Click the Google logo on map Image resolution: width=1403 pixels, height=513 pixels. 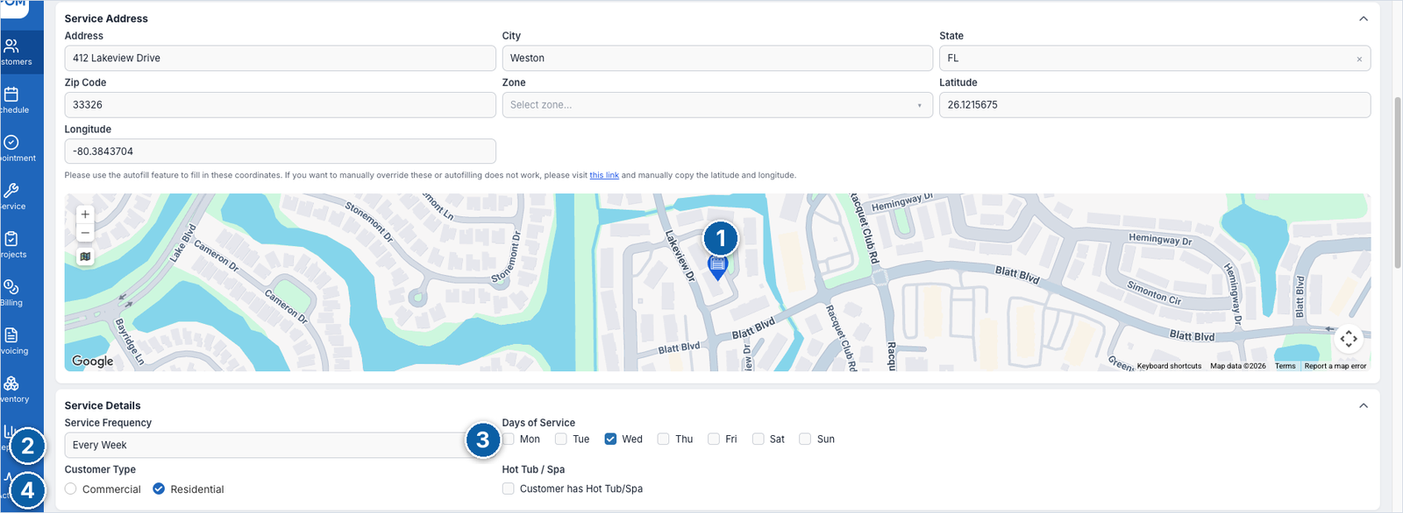[x=93, y=361]
